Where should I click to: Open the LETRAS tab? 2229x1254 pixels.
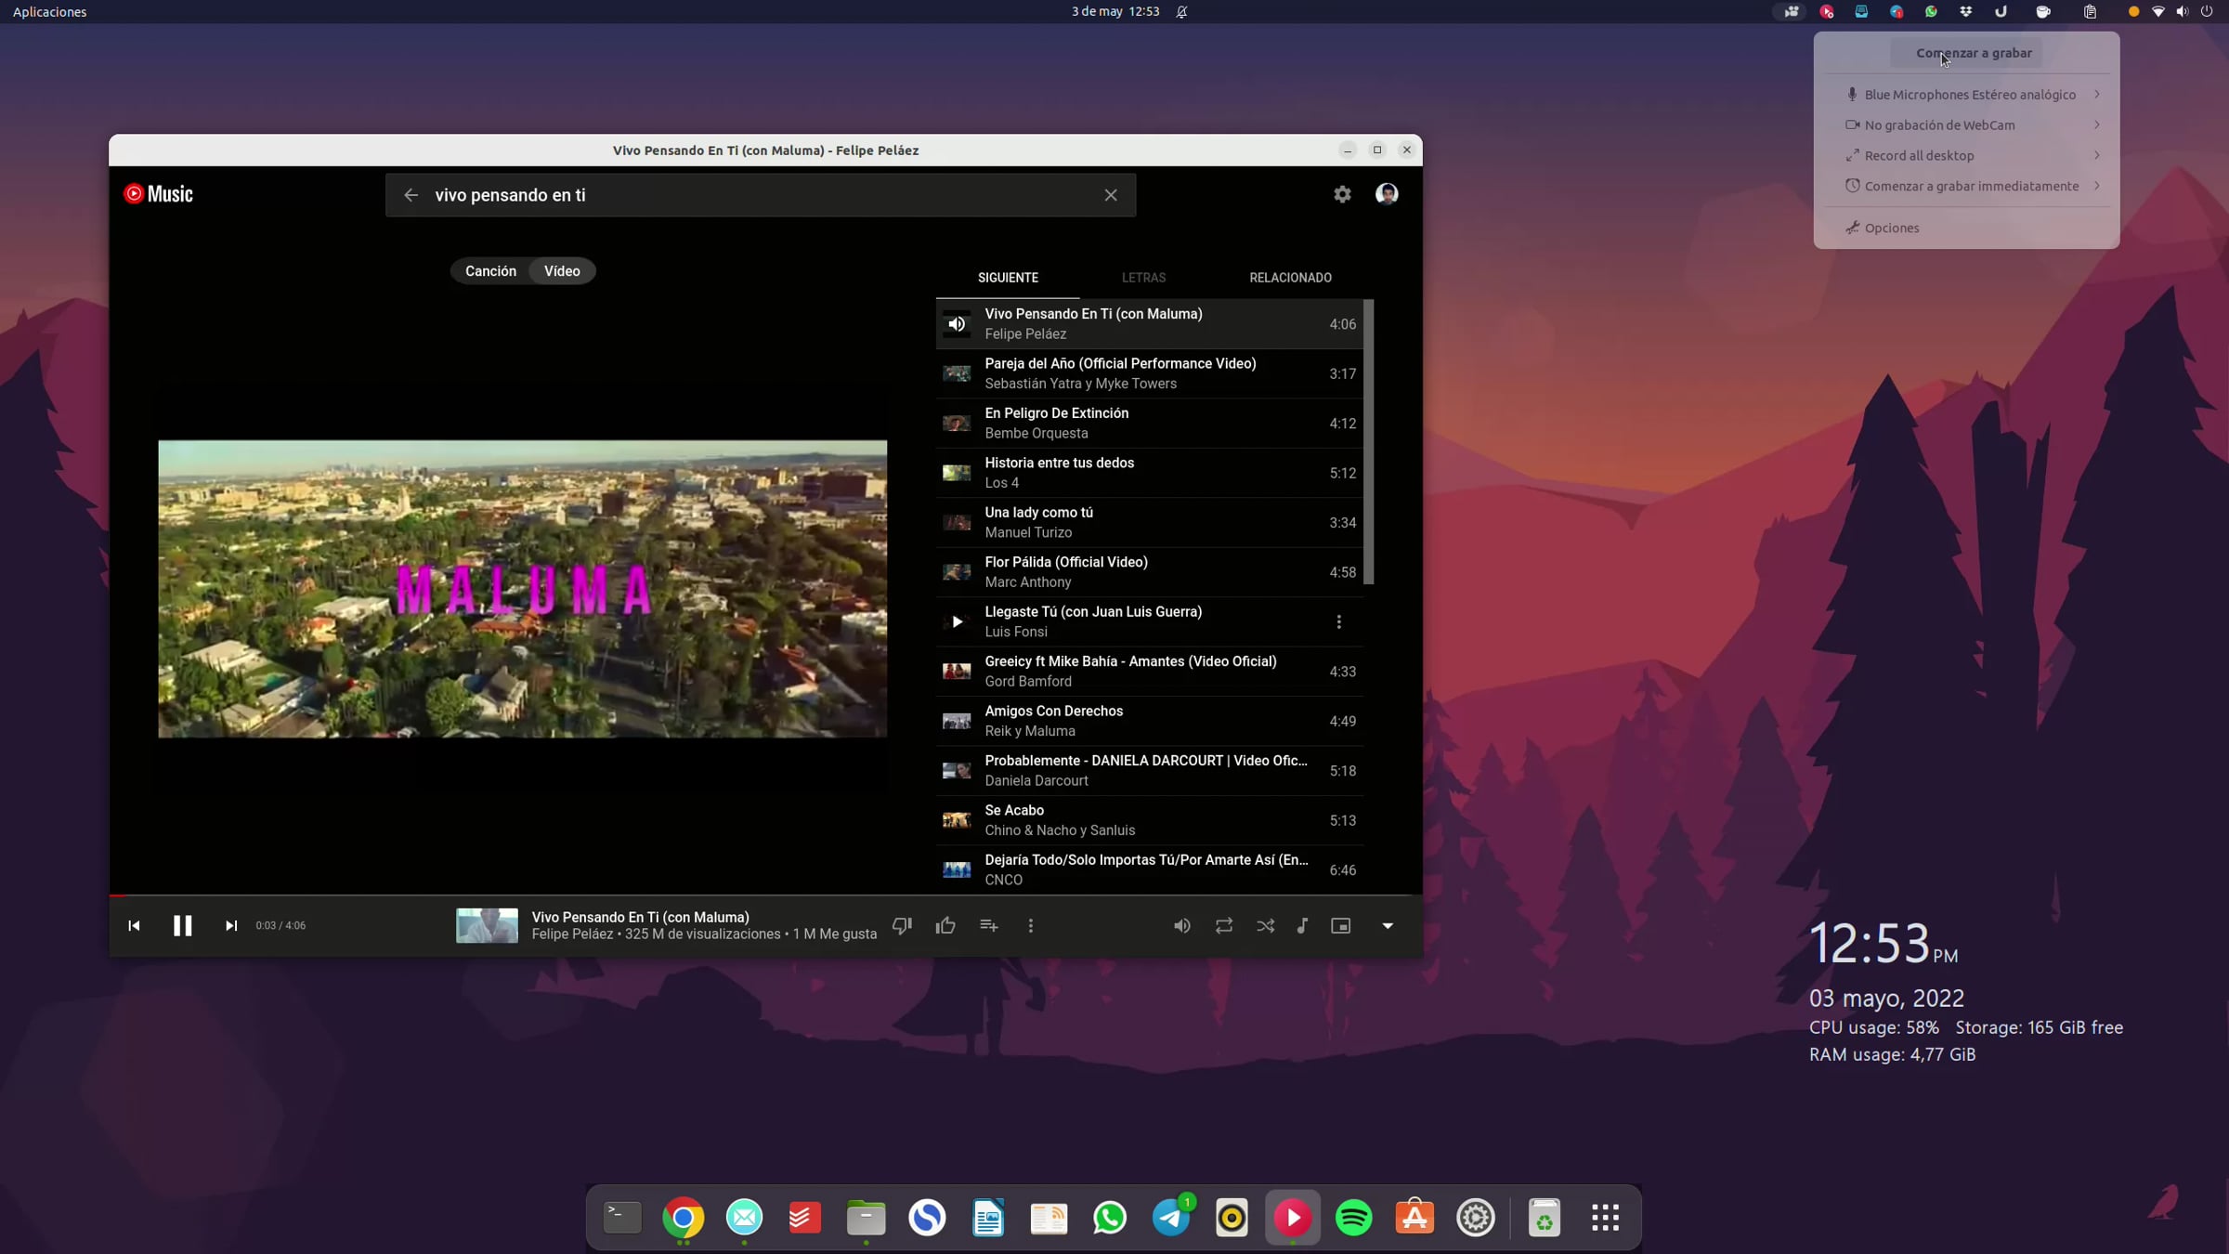(1143, 278)
